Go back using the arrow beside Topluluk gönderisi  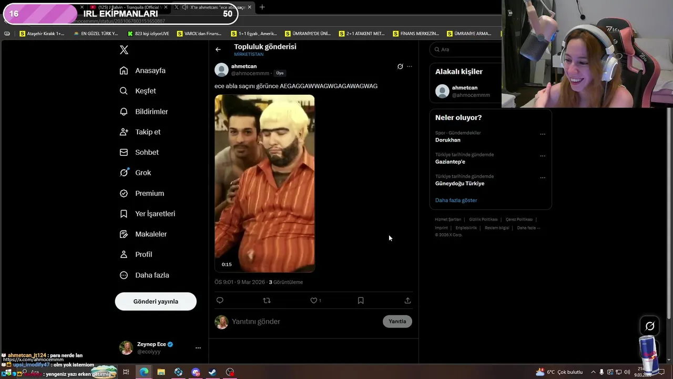[218, 49]
